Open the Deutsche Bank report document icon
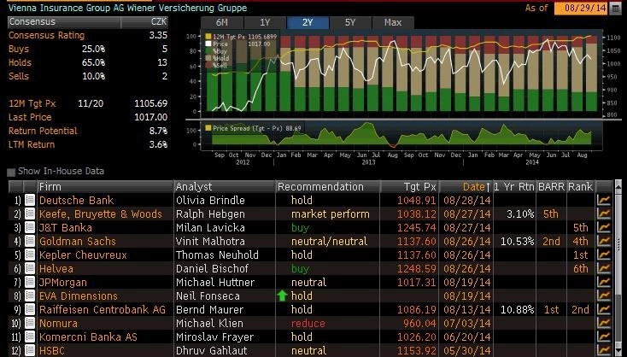This screenshot has height=357, width=627. tap(30, 200)
